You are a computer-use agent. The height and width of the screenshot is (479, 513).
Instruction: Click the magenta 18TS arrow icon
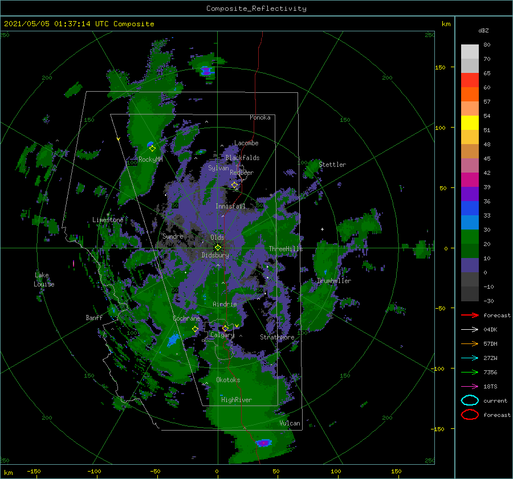(x=470, y=387)
